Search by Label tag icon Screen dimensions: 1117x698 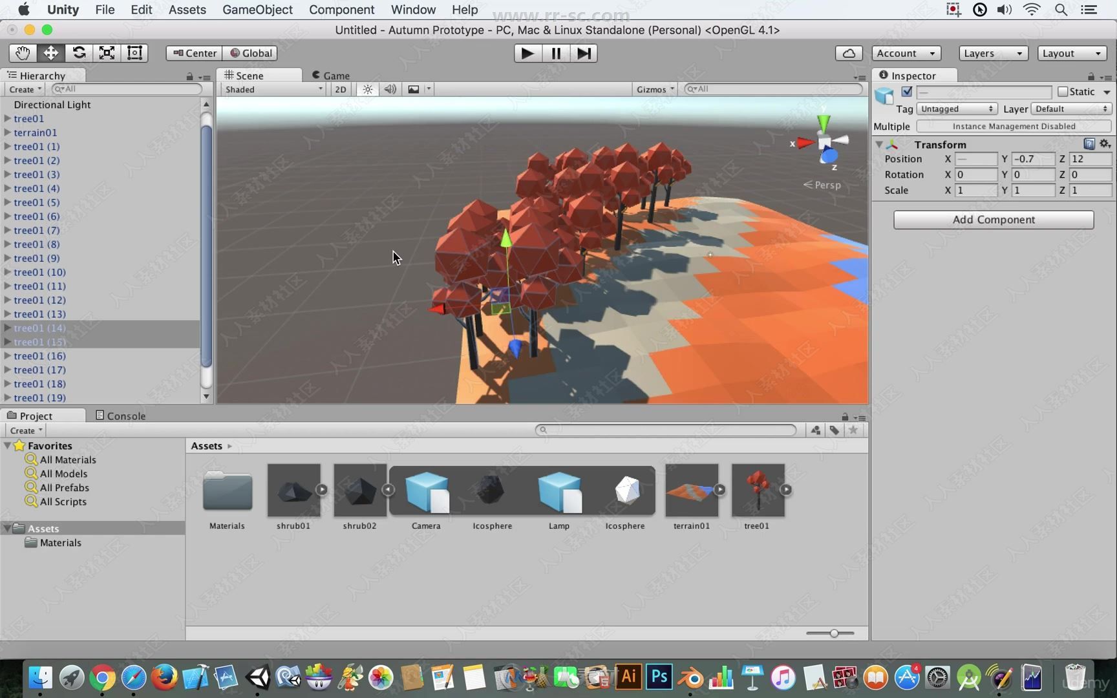click(835, 430)
